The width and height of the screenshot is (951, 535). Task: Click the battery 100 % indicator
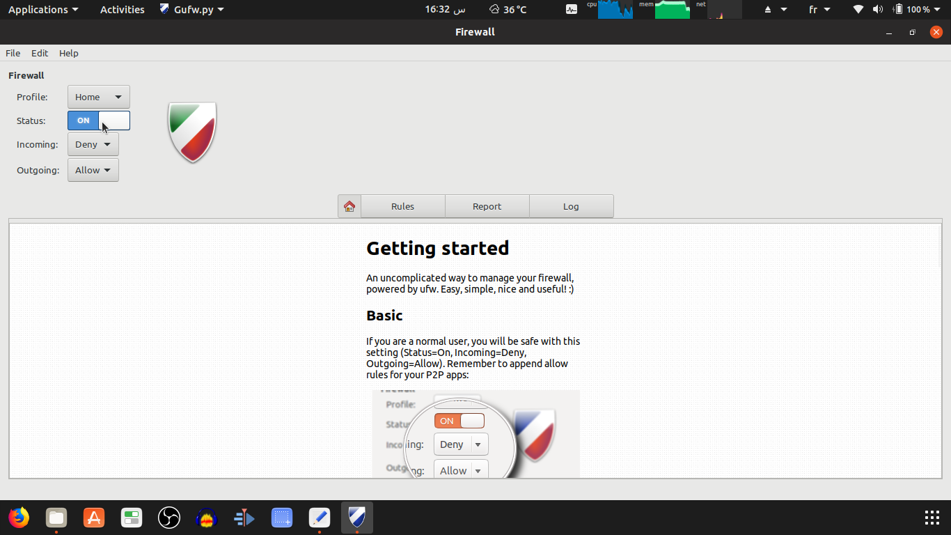tap(913, 10)
